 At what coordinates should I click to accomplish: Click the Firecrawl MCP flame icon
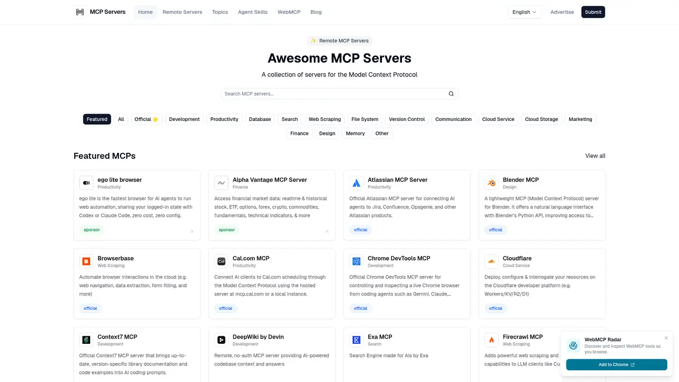tap(492, 340)
